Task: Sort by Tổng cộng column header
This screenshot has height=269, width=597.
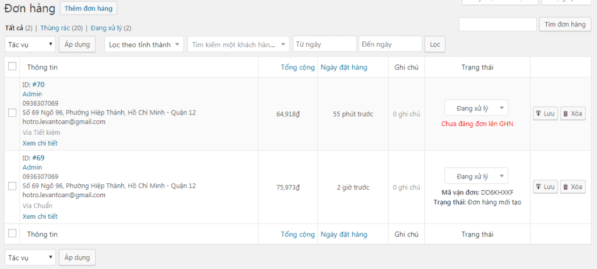Action: [298, 67]
